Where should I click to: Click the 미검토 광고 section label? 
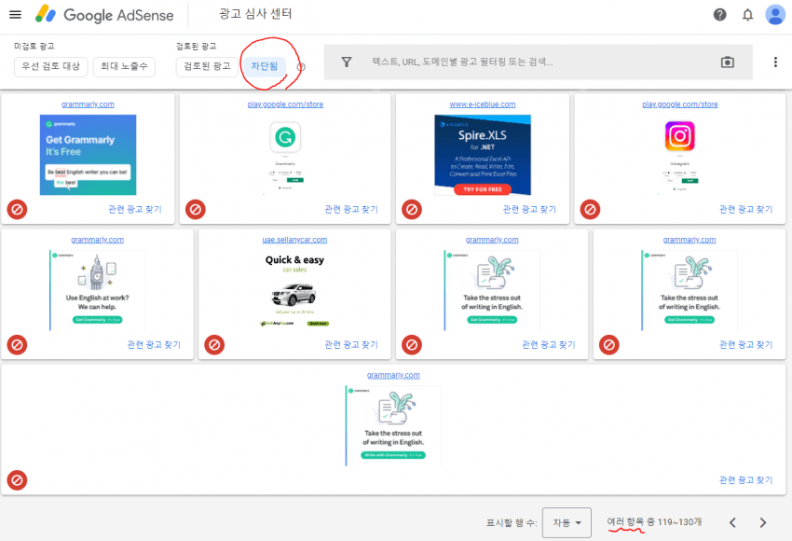34,46
